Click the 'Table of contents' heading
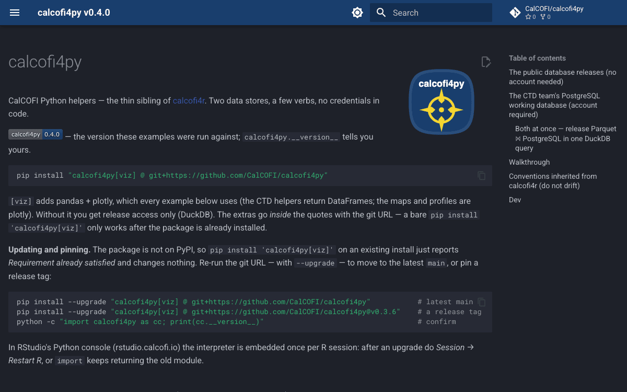The height and width of the screenshot is (392, 627). (x=537, y=58)
